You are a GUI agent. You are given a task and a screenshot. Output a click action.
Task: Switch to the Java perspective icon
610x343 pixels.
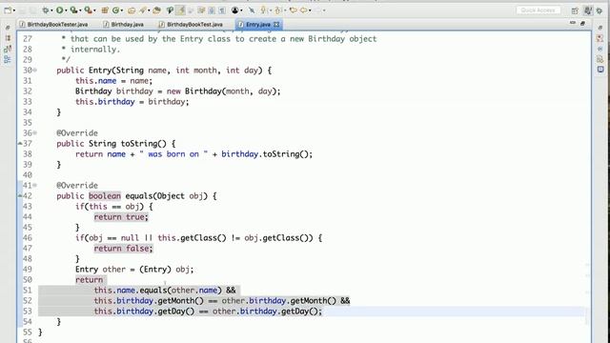(x=588, y=10)
